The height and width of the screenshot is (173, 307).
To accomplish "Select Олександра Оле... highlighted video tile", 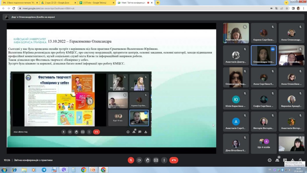I will pyautogui.click(x=264, y=55).
